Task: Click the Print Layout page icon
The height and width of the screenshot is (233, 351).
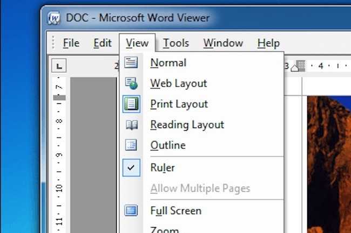Action: (x=131, y=104)
